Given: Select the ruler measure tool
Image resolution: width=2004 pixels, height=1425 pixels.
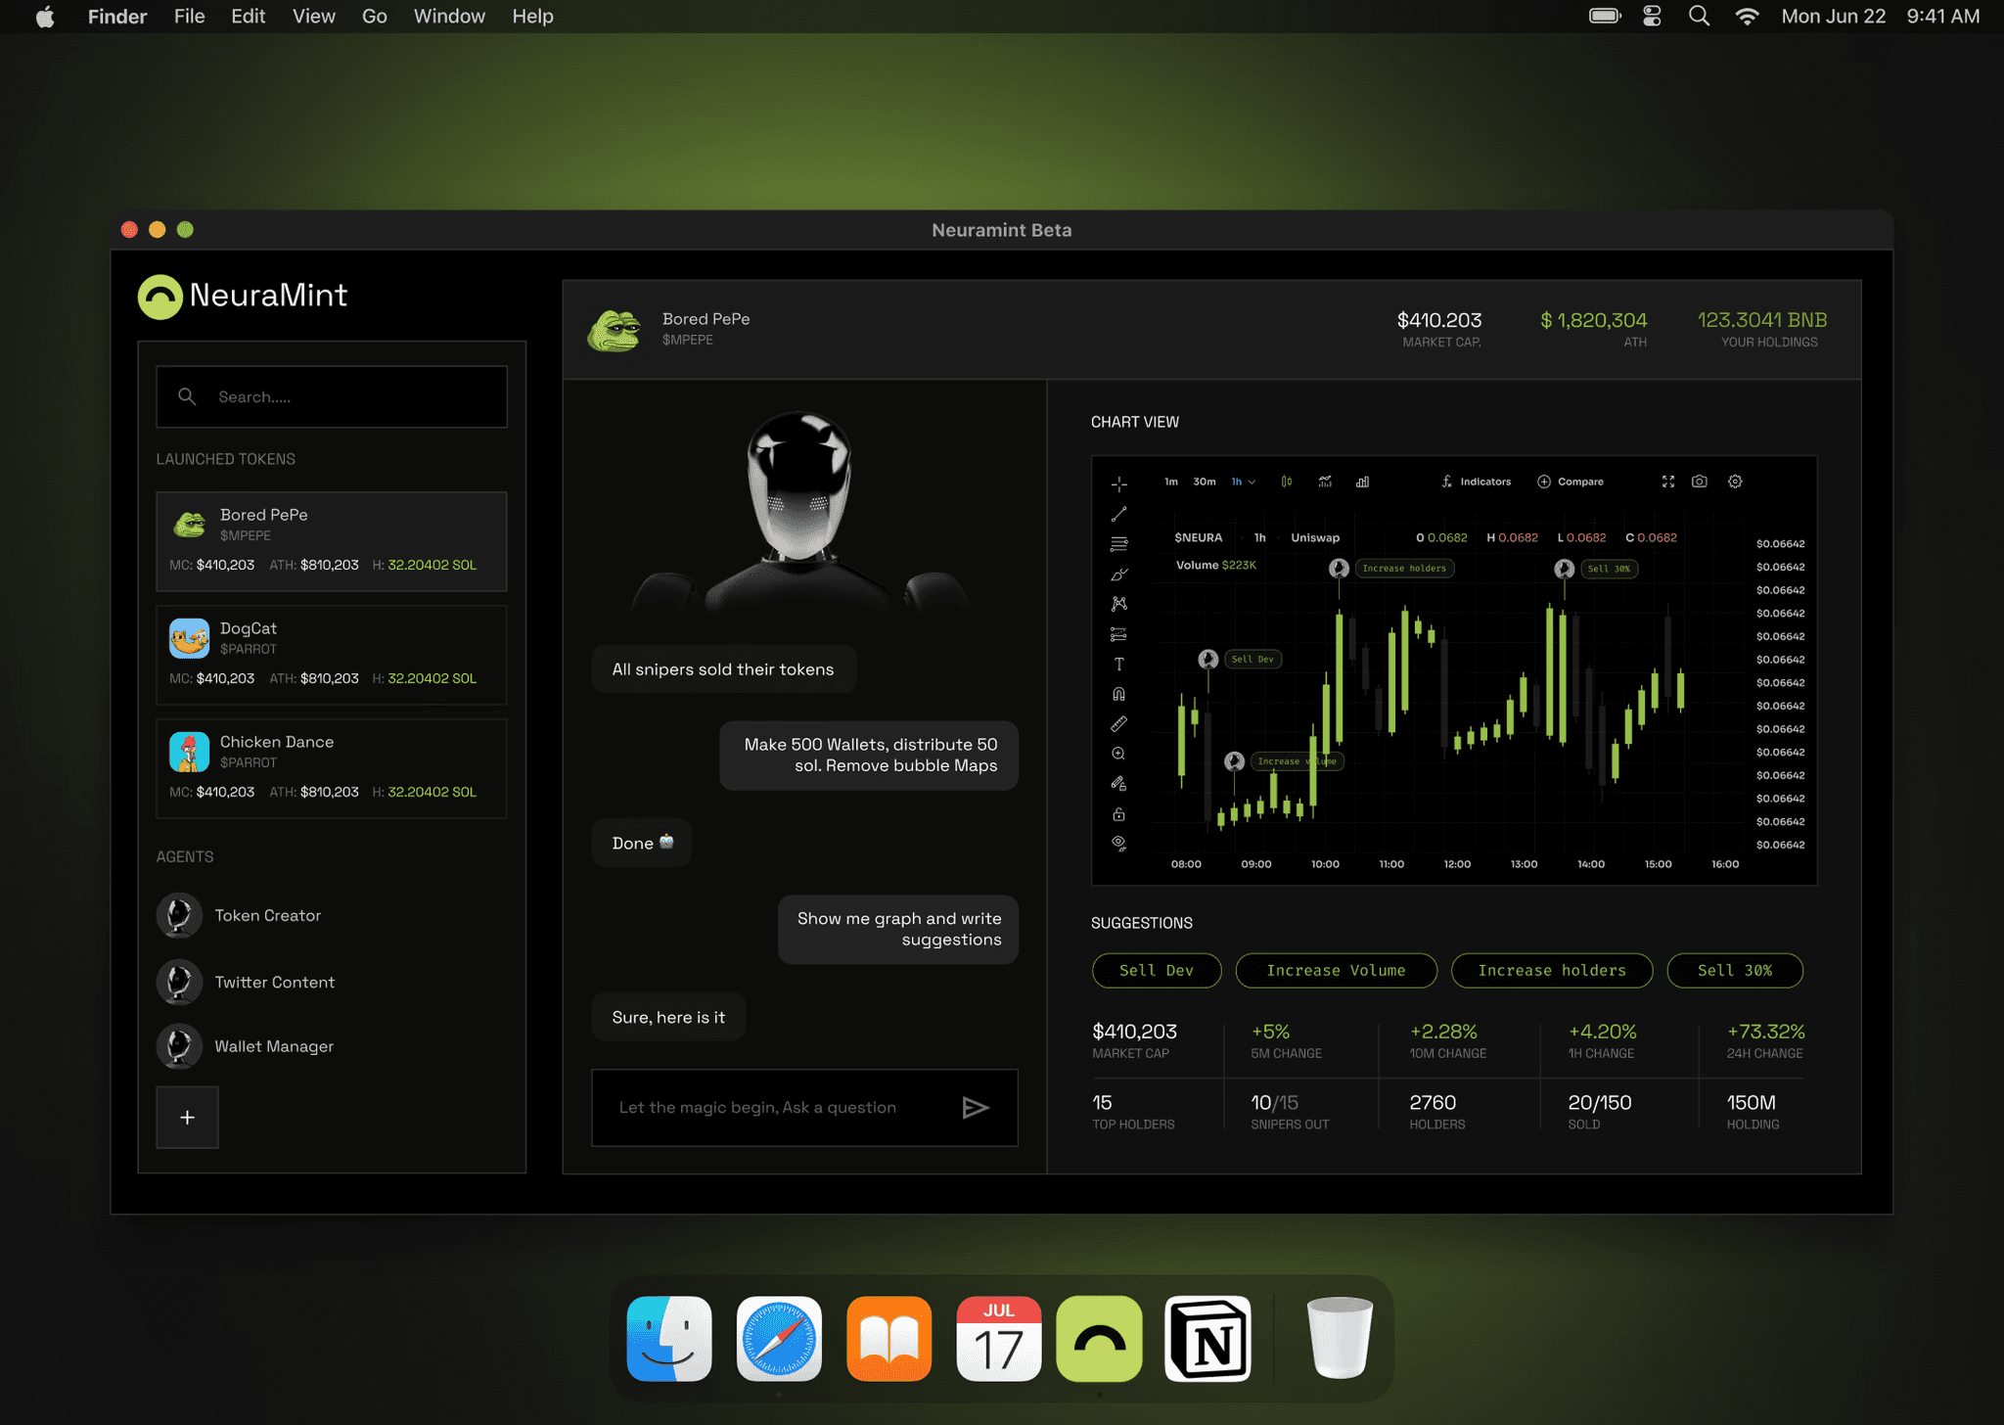Looking at the screenshot, I should (x=1118, y=724).
